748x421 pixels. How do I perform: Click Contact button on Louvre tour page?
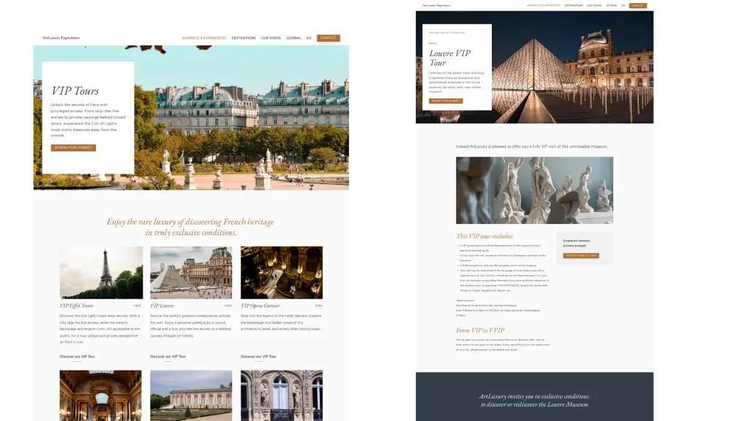638,6
